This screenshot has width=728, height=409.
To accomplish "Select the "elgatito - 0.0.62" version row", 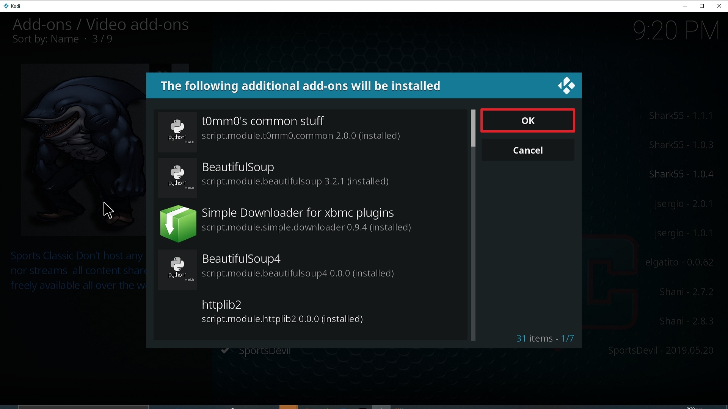I will tap(679, 262).
